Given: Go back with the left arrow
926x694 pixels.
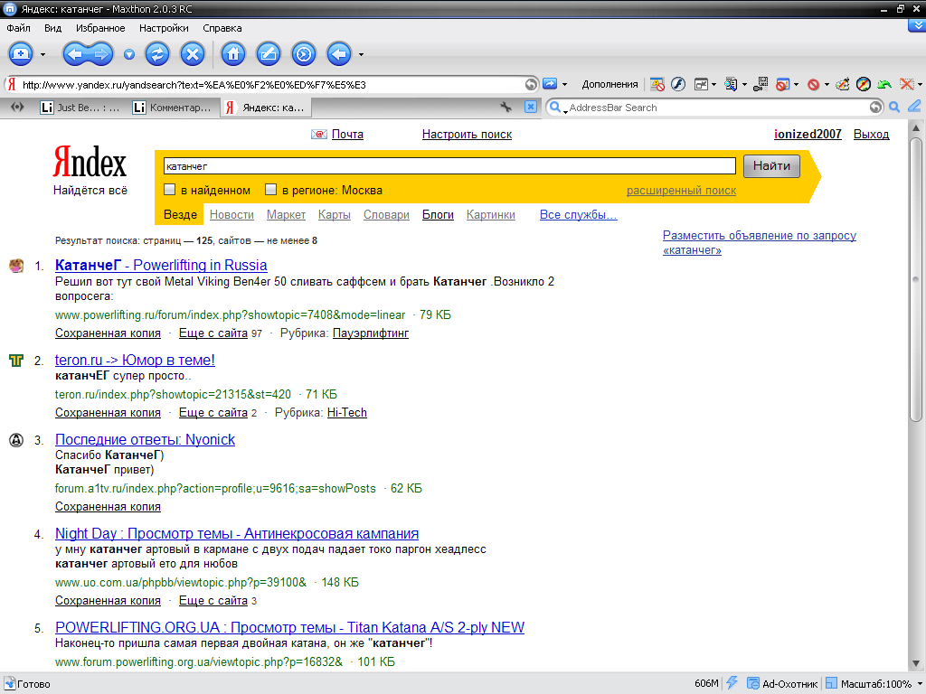Looking at the screenshot, I should tap(76, 54).
